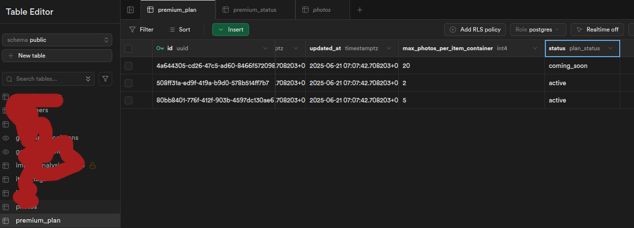Open a new tab with the plus icon

click(x=360, y=10)
